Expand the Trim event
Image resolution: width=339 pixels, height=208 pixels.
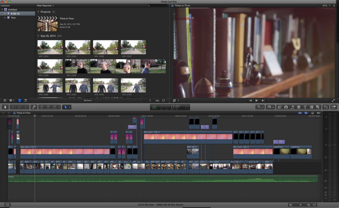[5, 18]
